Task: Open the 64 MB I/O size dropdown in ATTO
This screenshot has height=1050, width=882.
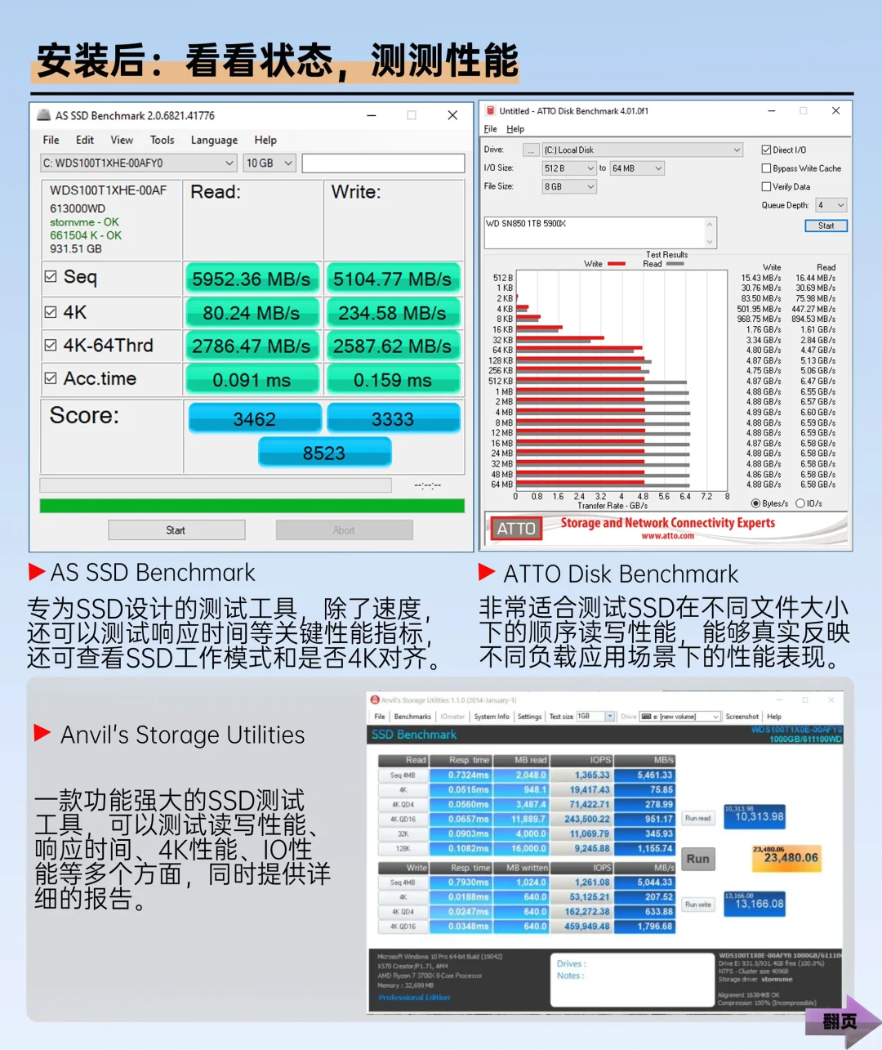Action: click(638, 168)
